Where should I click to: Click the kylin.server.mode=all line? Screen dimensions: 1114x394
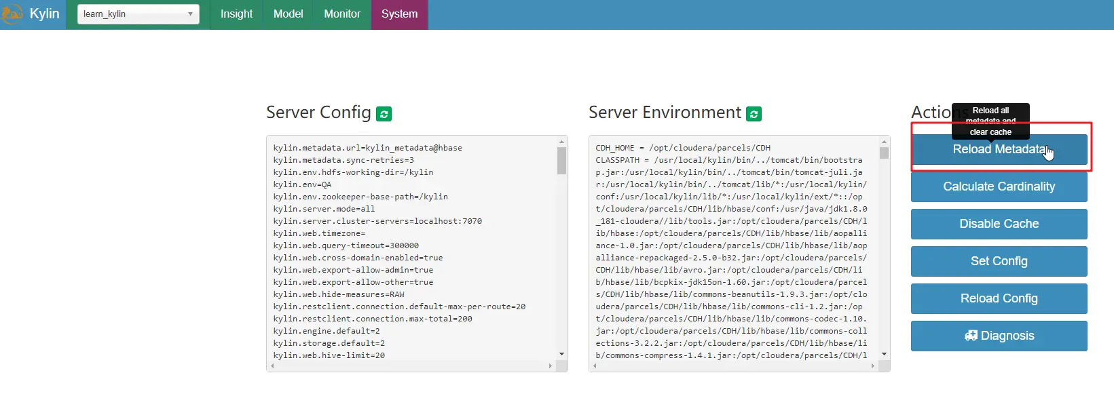click(x=324, y=209)
